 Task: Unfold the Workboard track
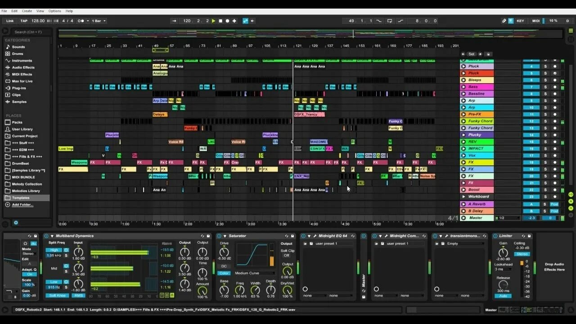463,197
